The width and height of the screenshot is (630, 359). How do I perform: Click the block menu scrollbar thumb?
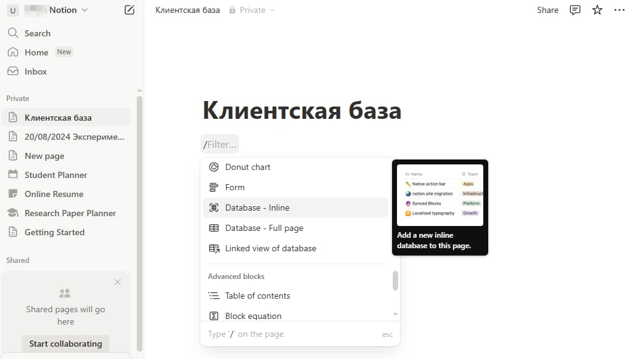tap(395, 281)
